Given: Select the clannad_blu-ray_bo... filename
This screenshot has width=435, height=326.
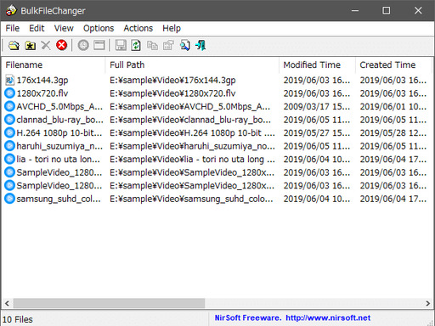Looking at the screenshot, I should point(59,120).
